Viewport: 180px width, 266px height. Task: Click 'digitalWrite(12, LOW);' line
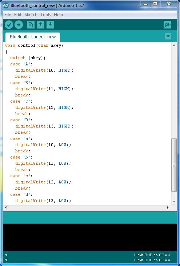[x=43, y=182]
